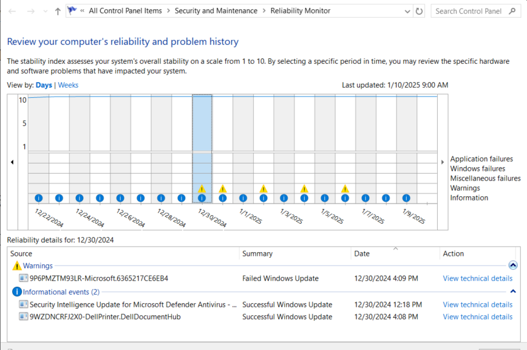The image size is (527, 350).
Task: View technical details for DellPrinter.DellDocumentHub
Action: point(477,317)
